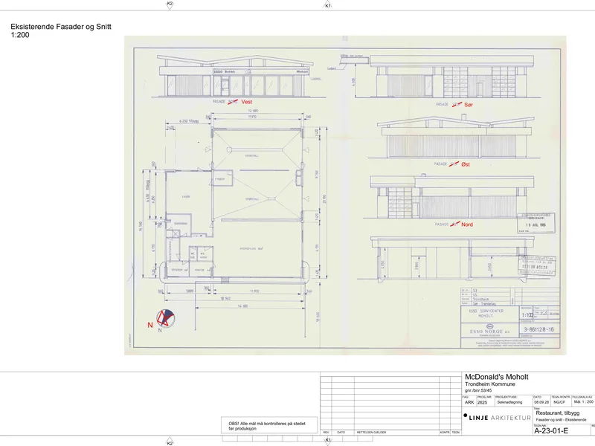This screenshot has height=446, width=595.
Task: Click the "NG/CF" drawn/checked initials
Action: (x=559, y=402)
